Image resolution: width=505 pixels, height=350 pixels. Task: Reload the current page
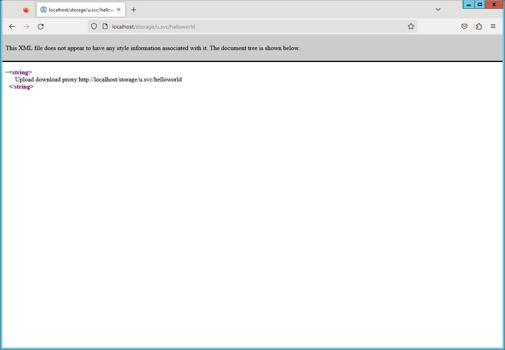click(x=41, y=27)
